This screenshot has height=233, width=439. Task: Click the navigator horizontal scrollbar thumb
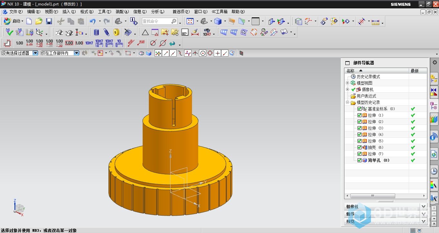pyautogui.click(x=373, y=196)
